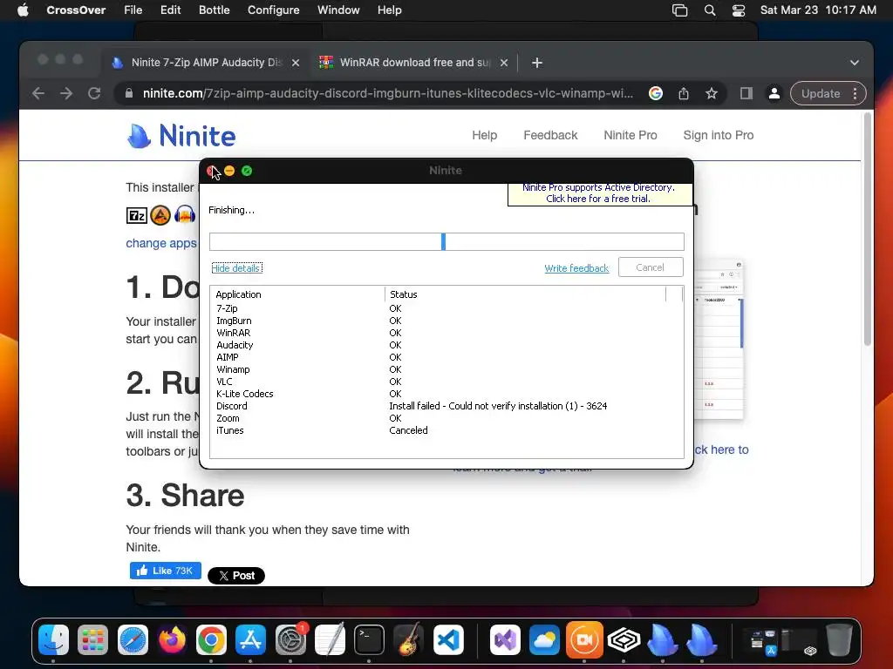Click the Ninite logo on the page

tap(181, 135)
